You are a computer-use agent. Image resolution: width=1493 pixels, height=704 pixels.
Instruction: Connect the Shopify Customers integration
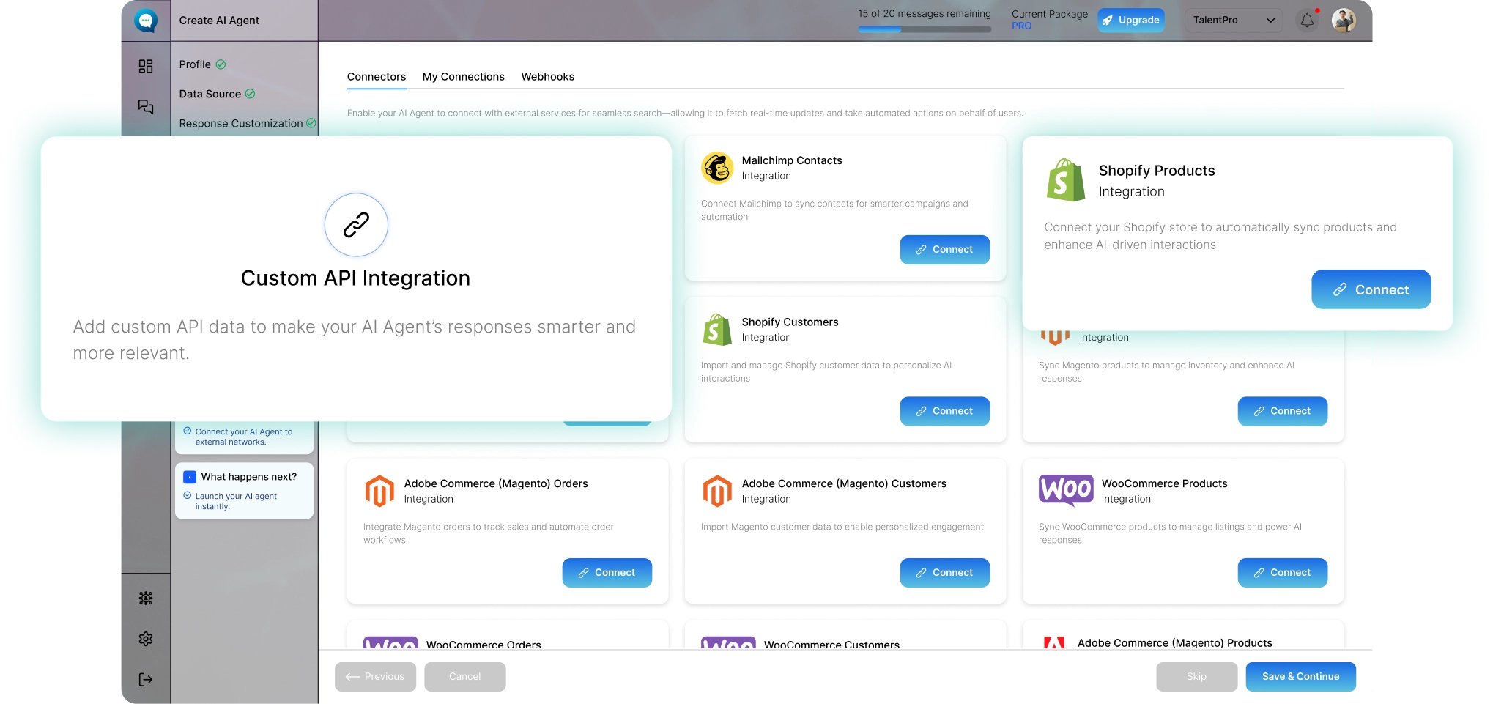(945, 411)
